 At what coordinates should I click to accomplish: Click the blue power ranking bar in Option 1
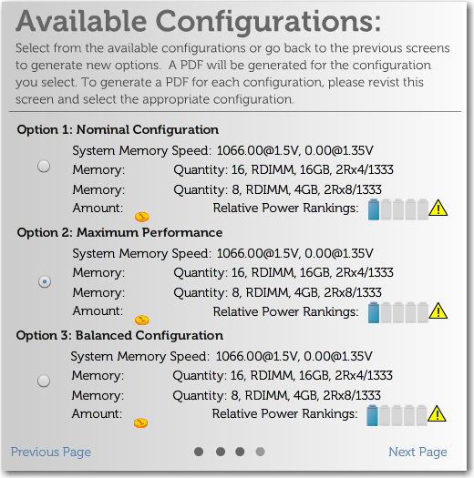tap(374, 209)
